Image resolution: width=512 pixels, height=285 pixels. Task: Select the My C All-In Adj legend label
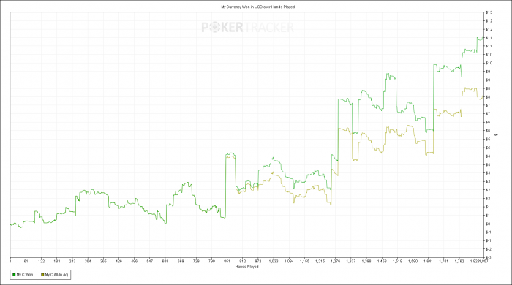(56, 275)
